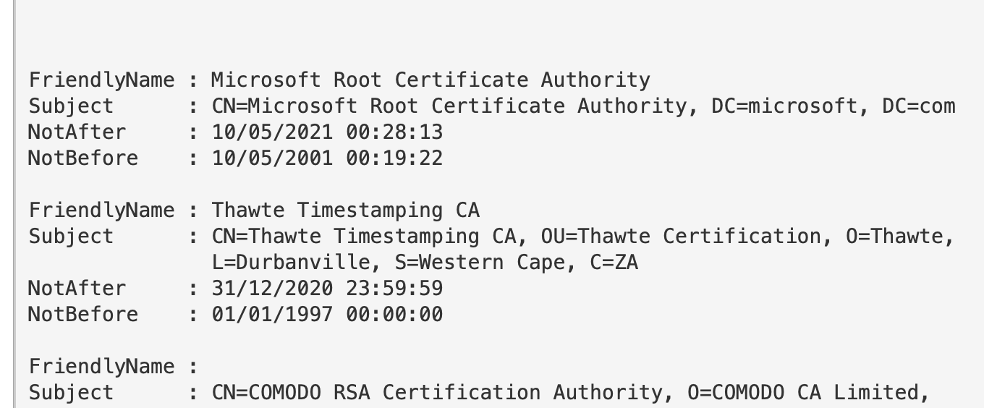This screenshot has height=408, width=984.
Task: Select the expiry date 31/12/2020 23:59:59
Action: point(327,289)
